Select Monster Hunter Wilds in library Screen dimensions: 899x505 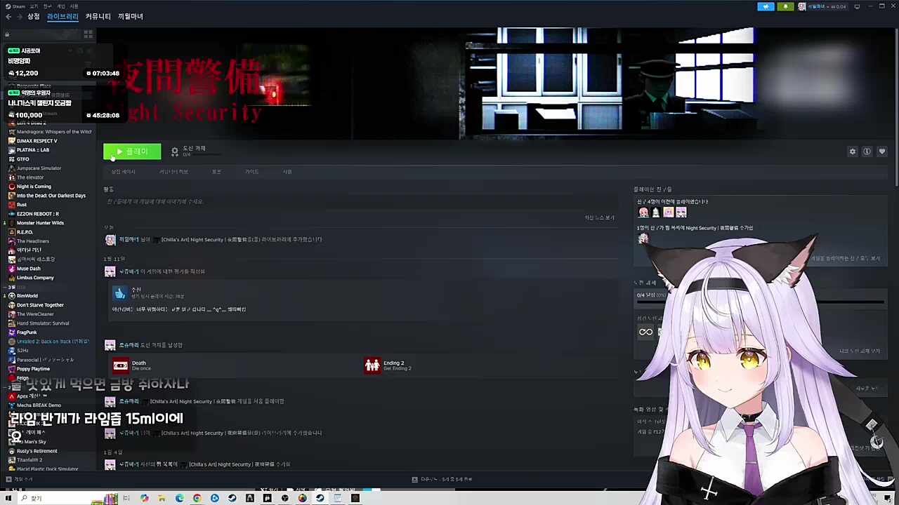40,223
